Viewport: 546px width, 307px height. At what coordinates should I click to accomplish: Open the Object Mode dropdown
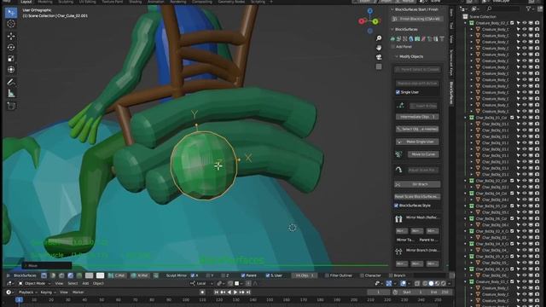[34, 283]
